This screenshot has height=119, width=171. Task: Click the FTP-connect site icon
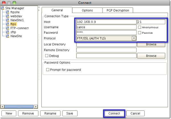(7, 28)
